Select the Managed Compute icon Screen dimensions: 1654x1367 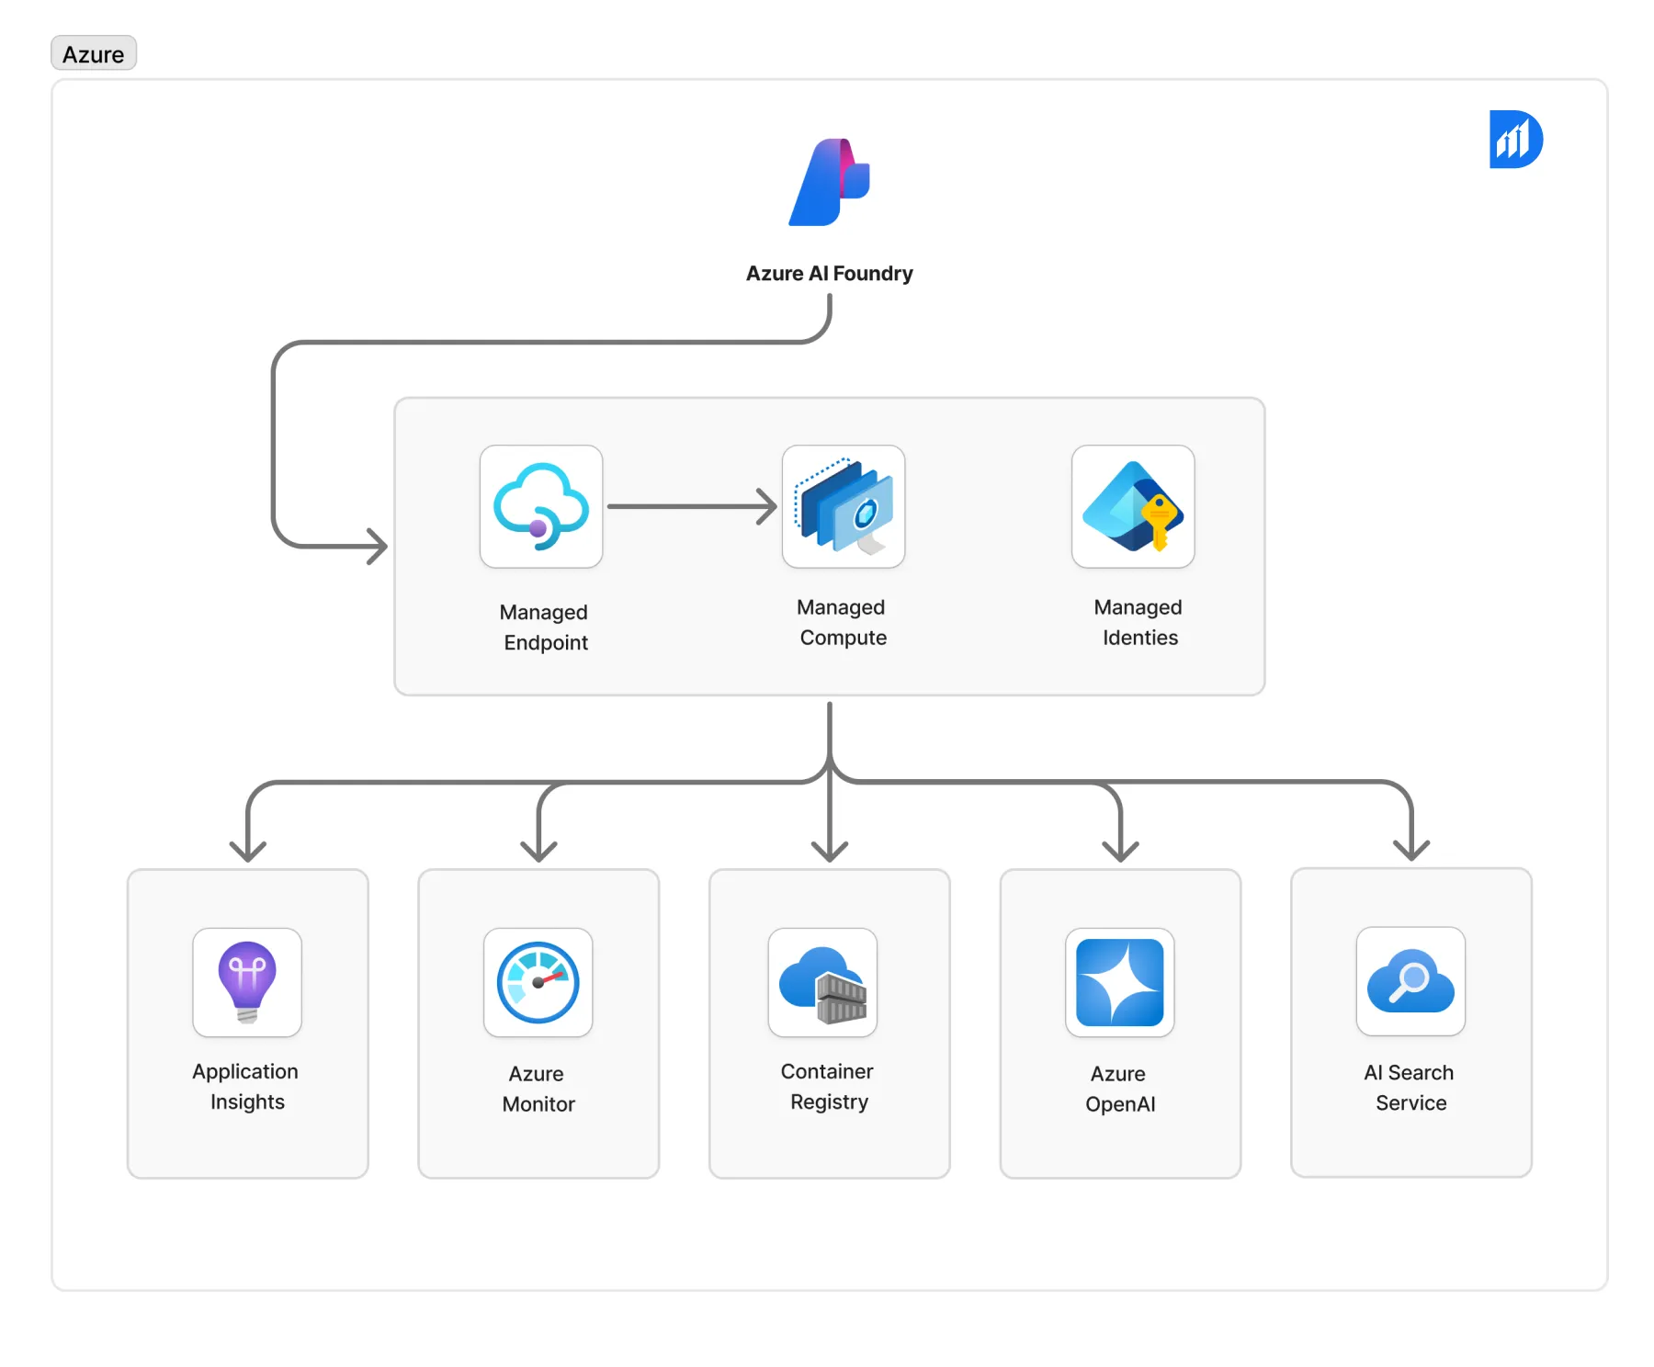pyautogui.click(x=844, y=506)
